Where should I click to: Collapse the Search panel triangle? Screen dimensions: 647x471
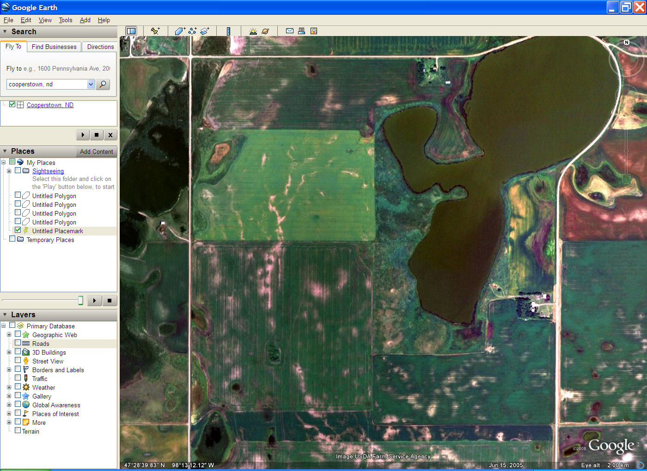click(x=5, y=31)
